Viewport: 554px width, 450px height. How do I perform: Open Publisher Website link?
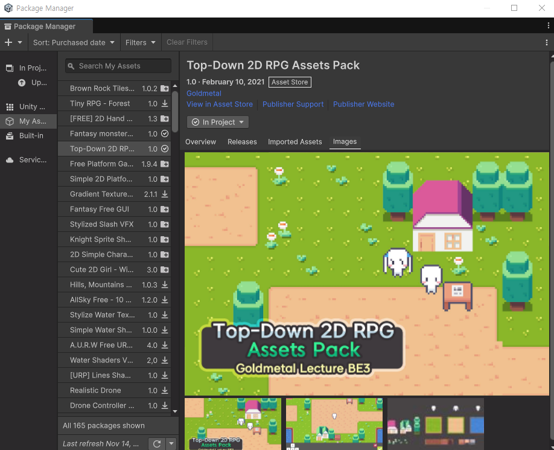click(x=363, y=104)
